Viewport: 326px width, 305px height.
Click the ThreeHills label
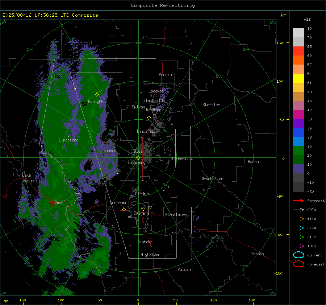point(182,158)
